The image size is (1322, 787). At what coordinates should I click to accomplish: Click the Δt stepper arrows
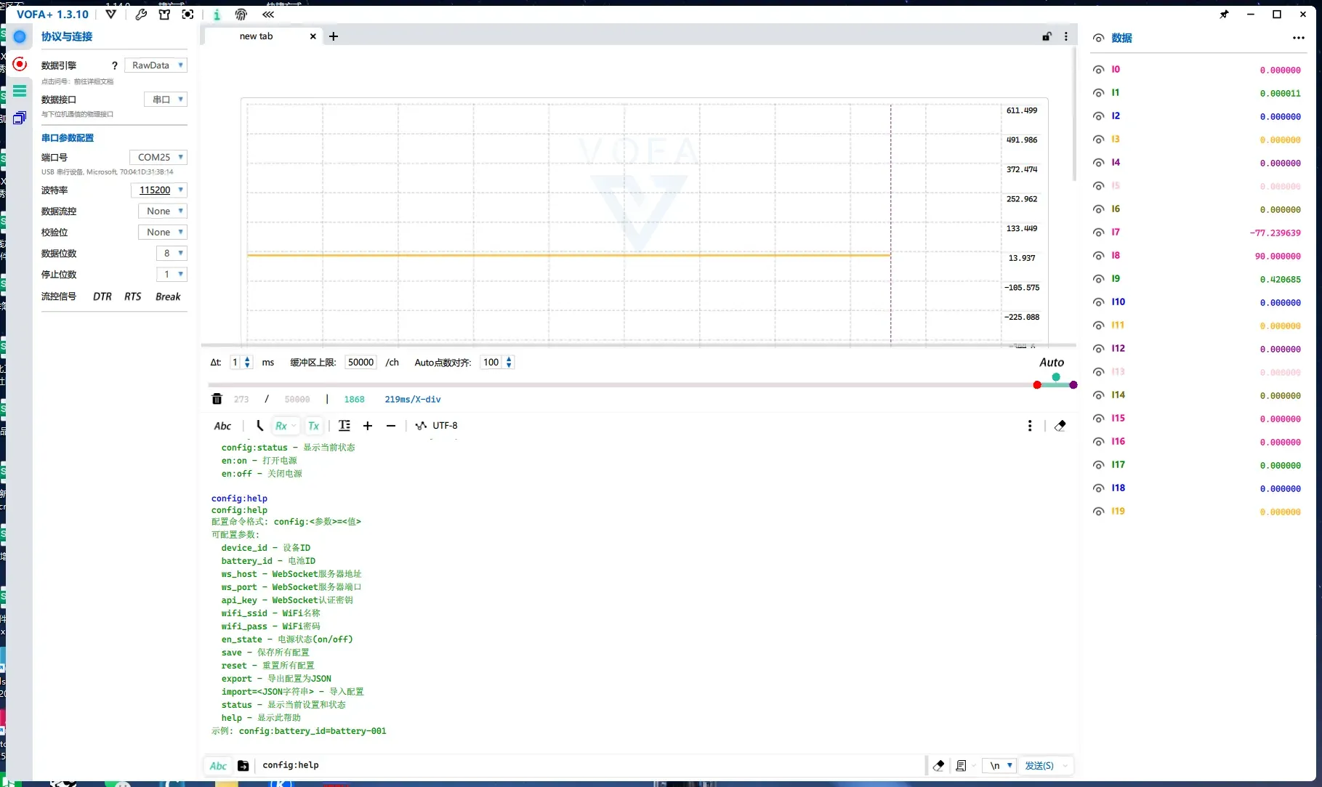247,363
